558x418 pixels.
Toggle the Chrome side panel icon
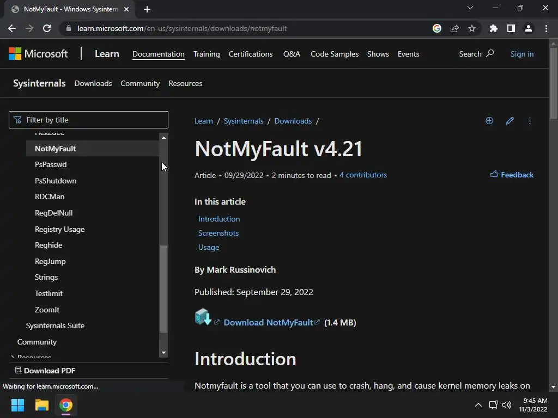pos(511,28)
